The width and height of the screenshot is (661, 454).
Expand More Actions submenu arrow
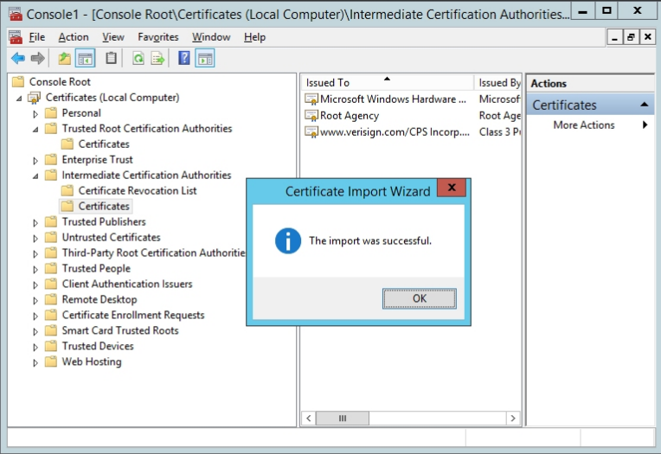[x=645, y=125]
